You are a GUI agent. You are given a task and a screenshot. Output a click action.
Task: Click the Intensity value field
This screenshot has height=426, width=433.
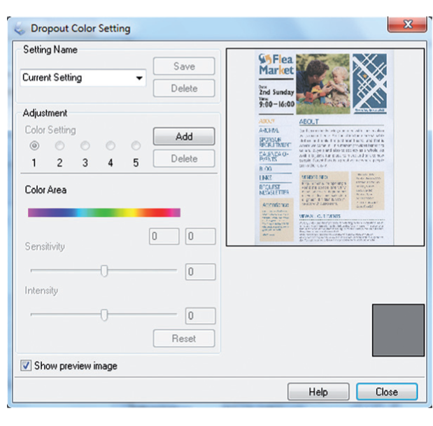(x=200, y=315)
